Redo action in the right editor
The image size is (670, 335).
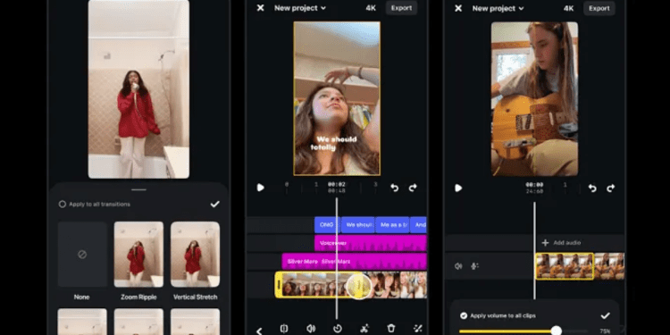(x=611, y=188)
